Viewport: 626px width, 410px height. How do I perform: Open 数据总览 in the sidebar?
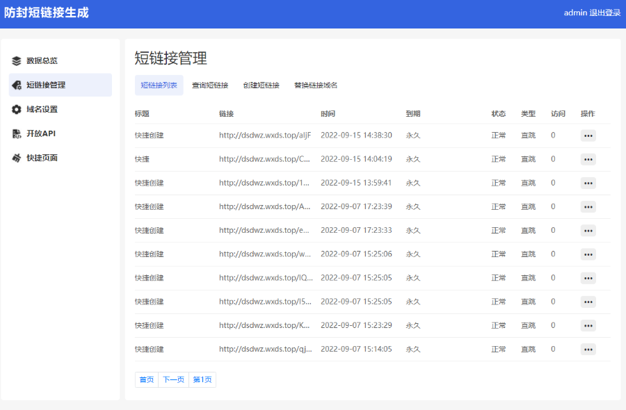[61, 60]
